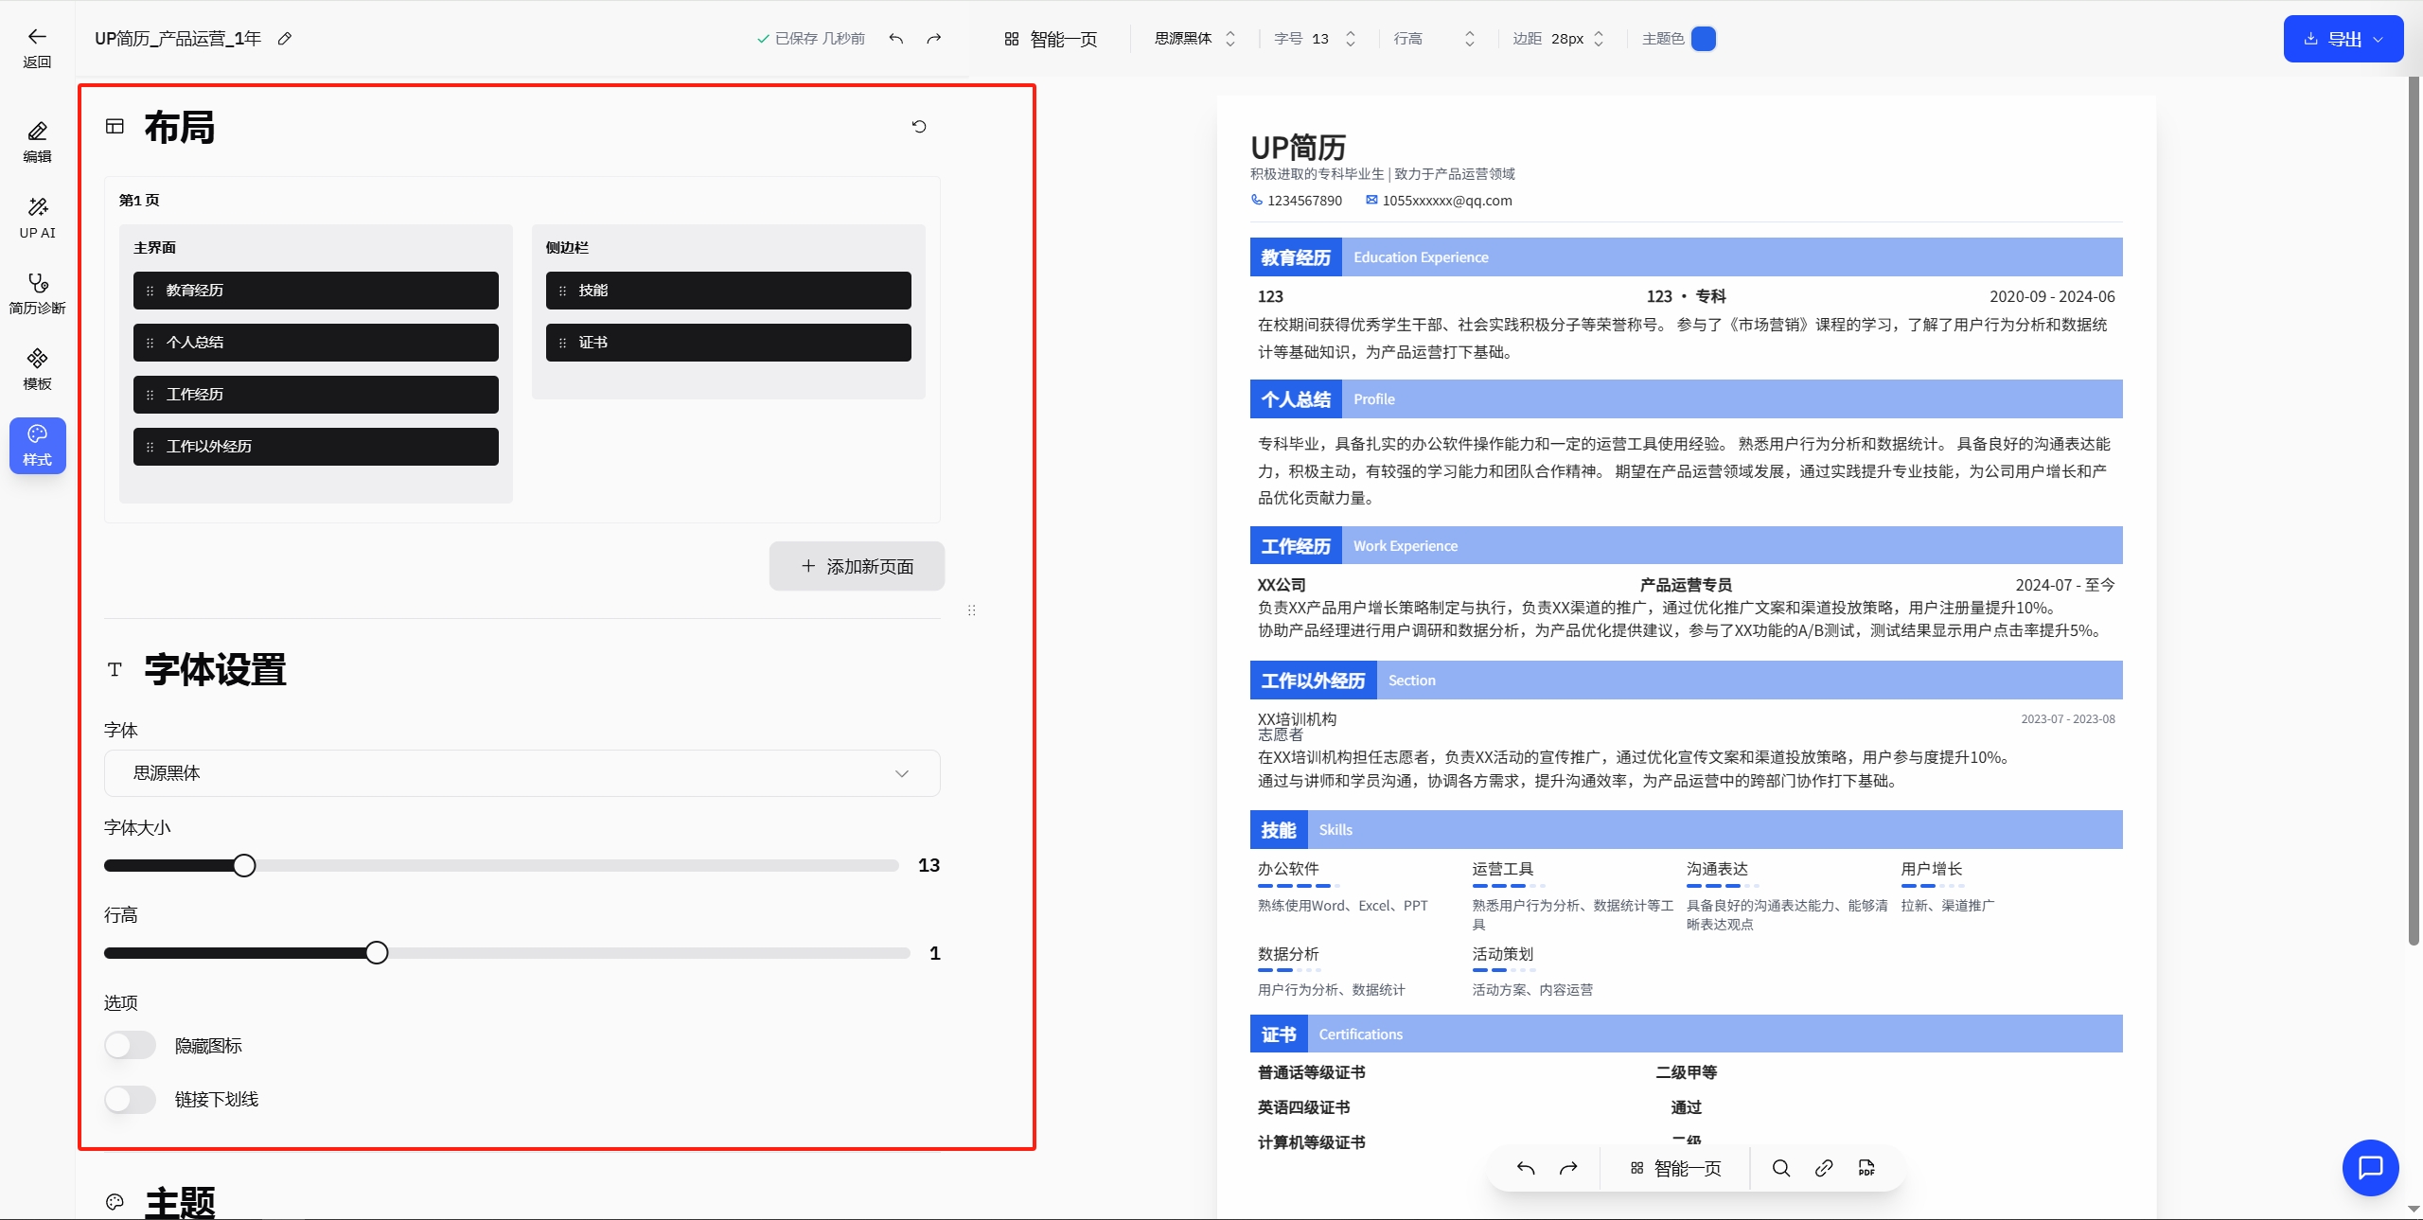Click the undo arrow in top toolbar
Viewport: 2423px width, 1220px height.
click(x=896, y=39)
